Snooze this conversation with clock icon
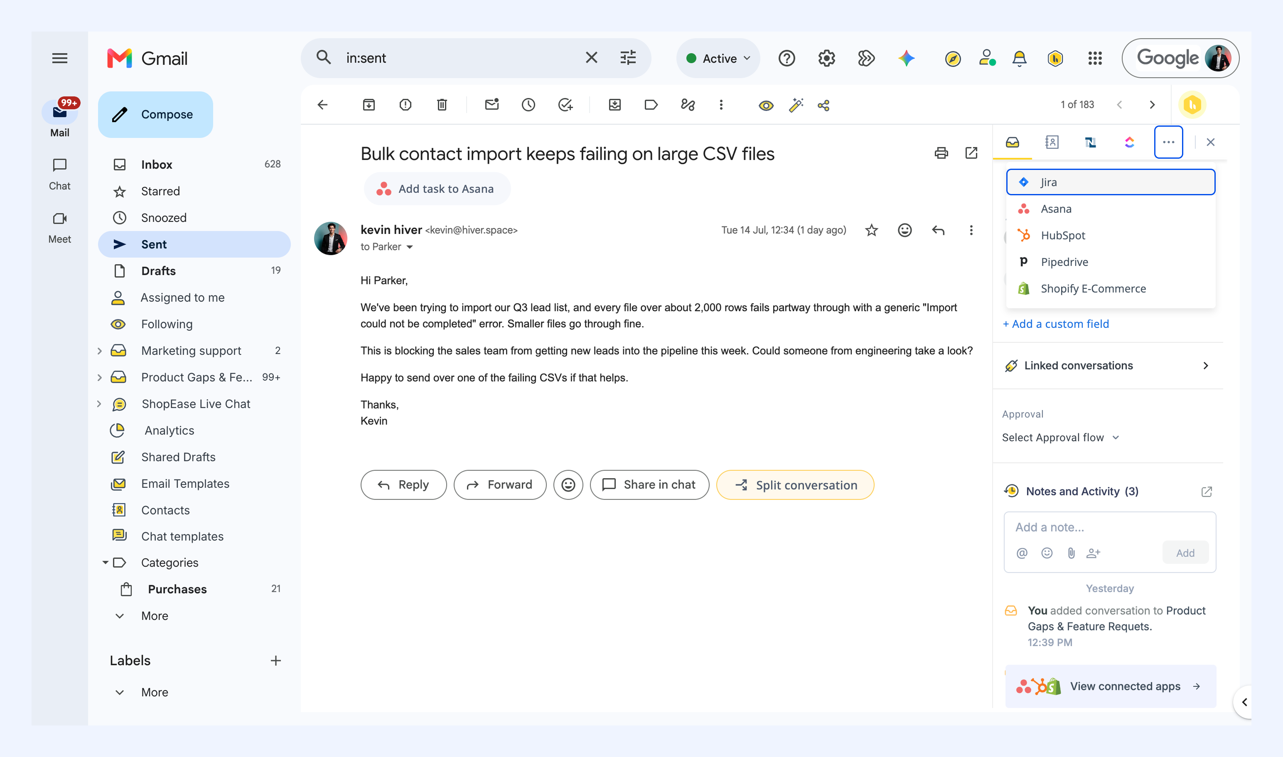The width and height of the screenshot is (1283, 757). click(x=528, y=105)
